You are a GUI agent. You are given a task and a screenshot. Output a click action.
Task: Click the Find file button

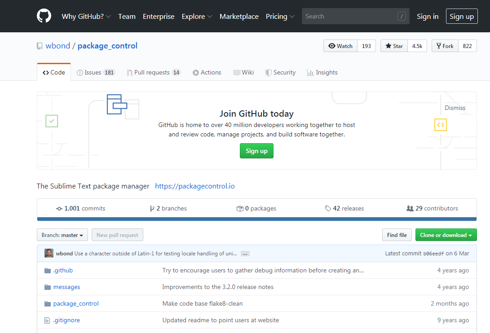[x=397, y=235]
